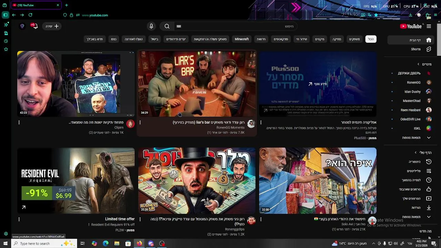Viewport: 441px width, 248px height.
Task: Open the Liar's Bar video thumbnail
Action: (x=197, y=84)
